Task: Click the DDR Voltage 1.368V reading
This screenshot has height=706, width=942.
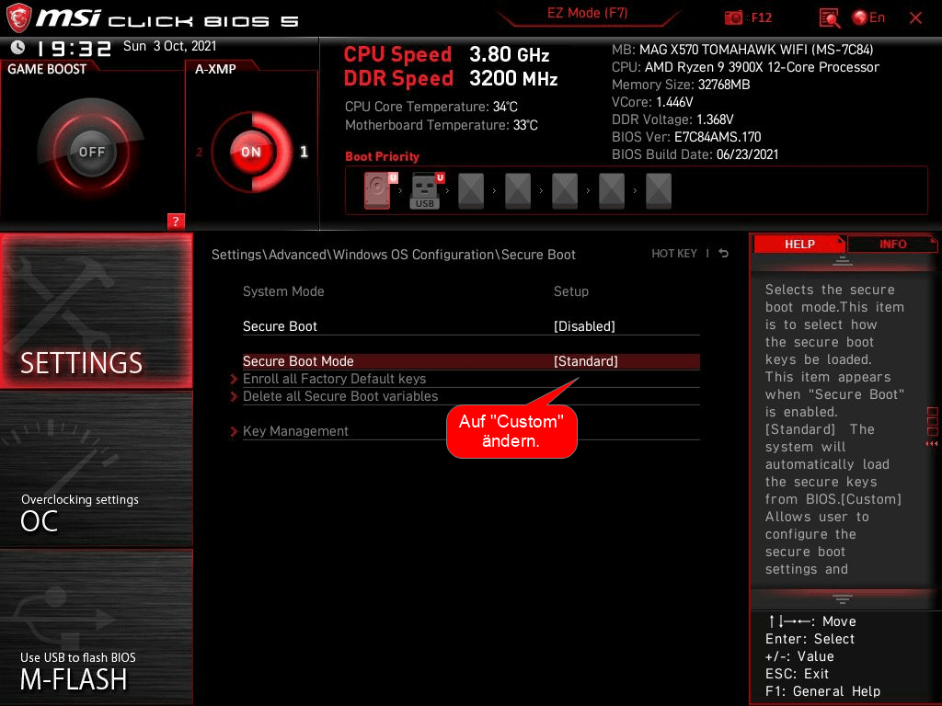Action: click(x=672, y=120)
